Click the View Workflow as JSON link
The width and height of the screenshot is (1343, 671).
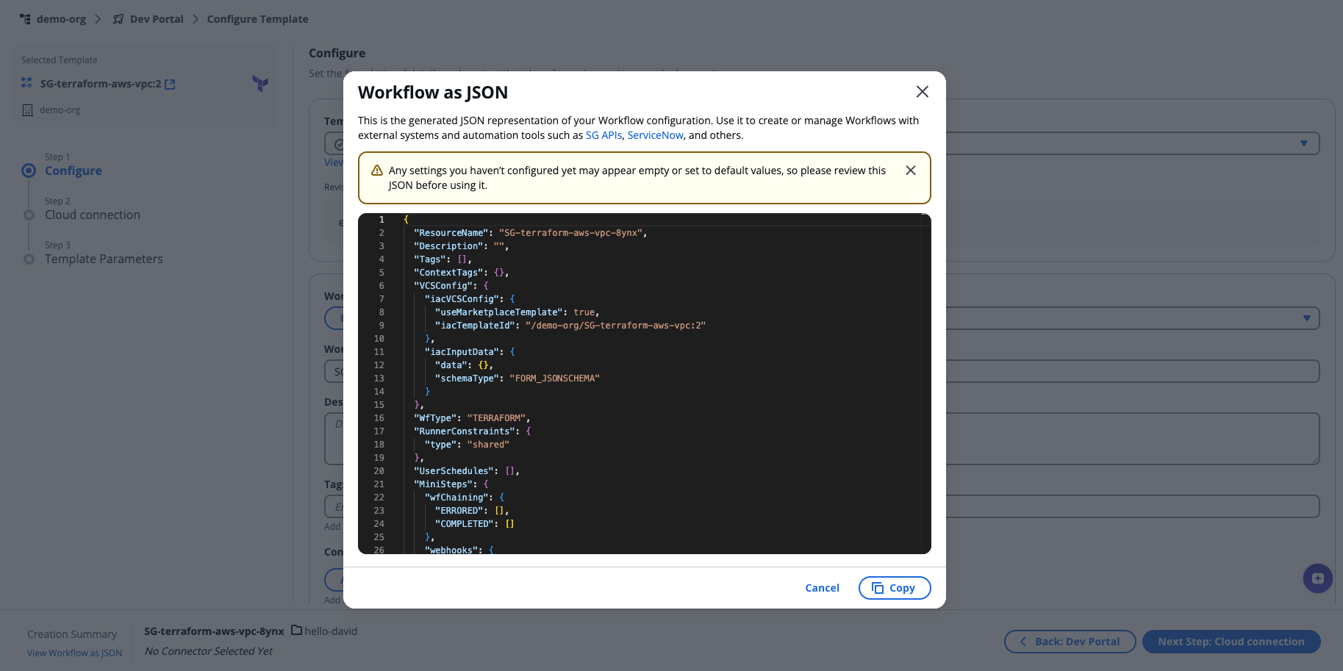74,653
